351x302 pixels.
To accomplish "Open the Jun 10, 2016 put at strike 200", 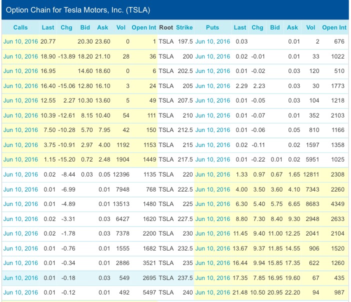I will coord(213,56).
